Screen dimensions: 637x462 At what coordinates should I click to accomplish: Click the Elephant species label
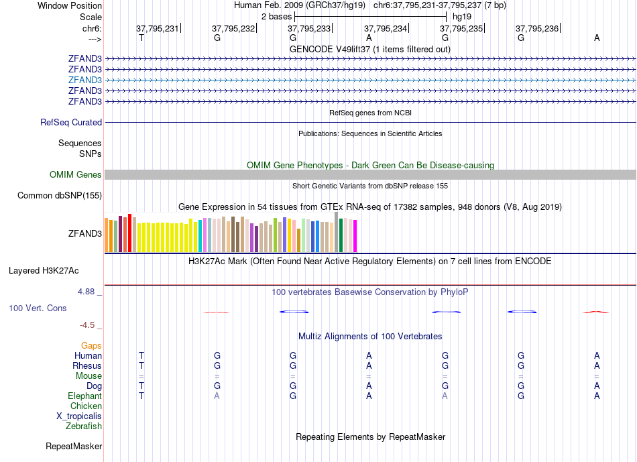pyautogui.click(x=85, y=396)
